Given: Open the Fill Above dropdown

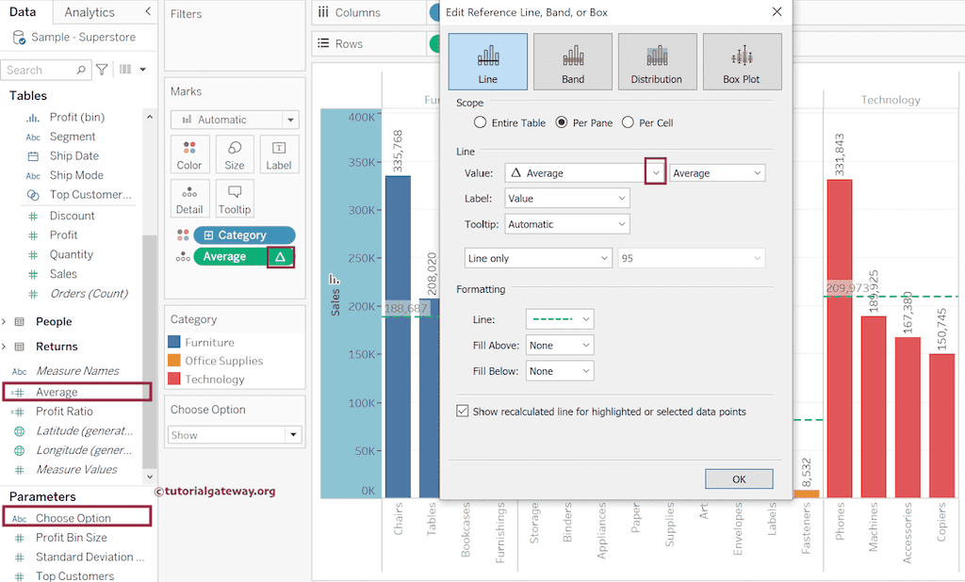Looking at the screenshot, I should 561,345.
